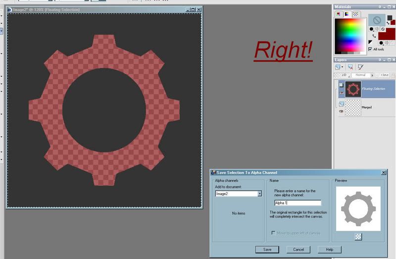Open the Add to document dropdown
The image size is (396, 259).
pyautogui.click(x=259, y=194)
